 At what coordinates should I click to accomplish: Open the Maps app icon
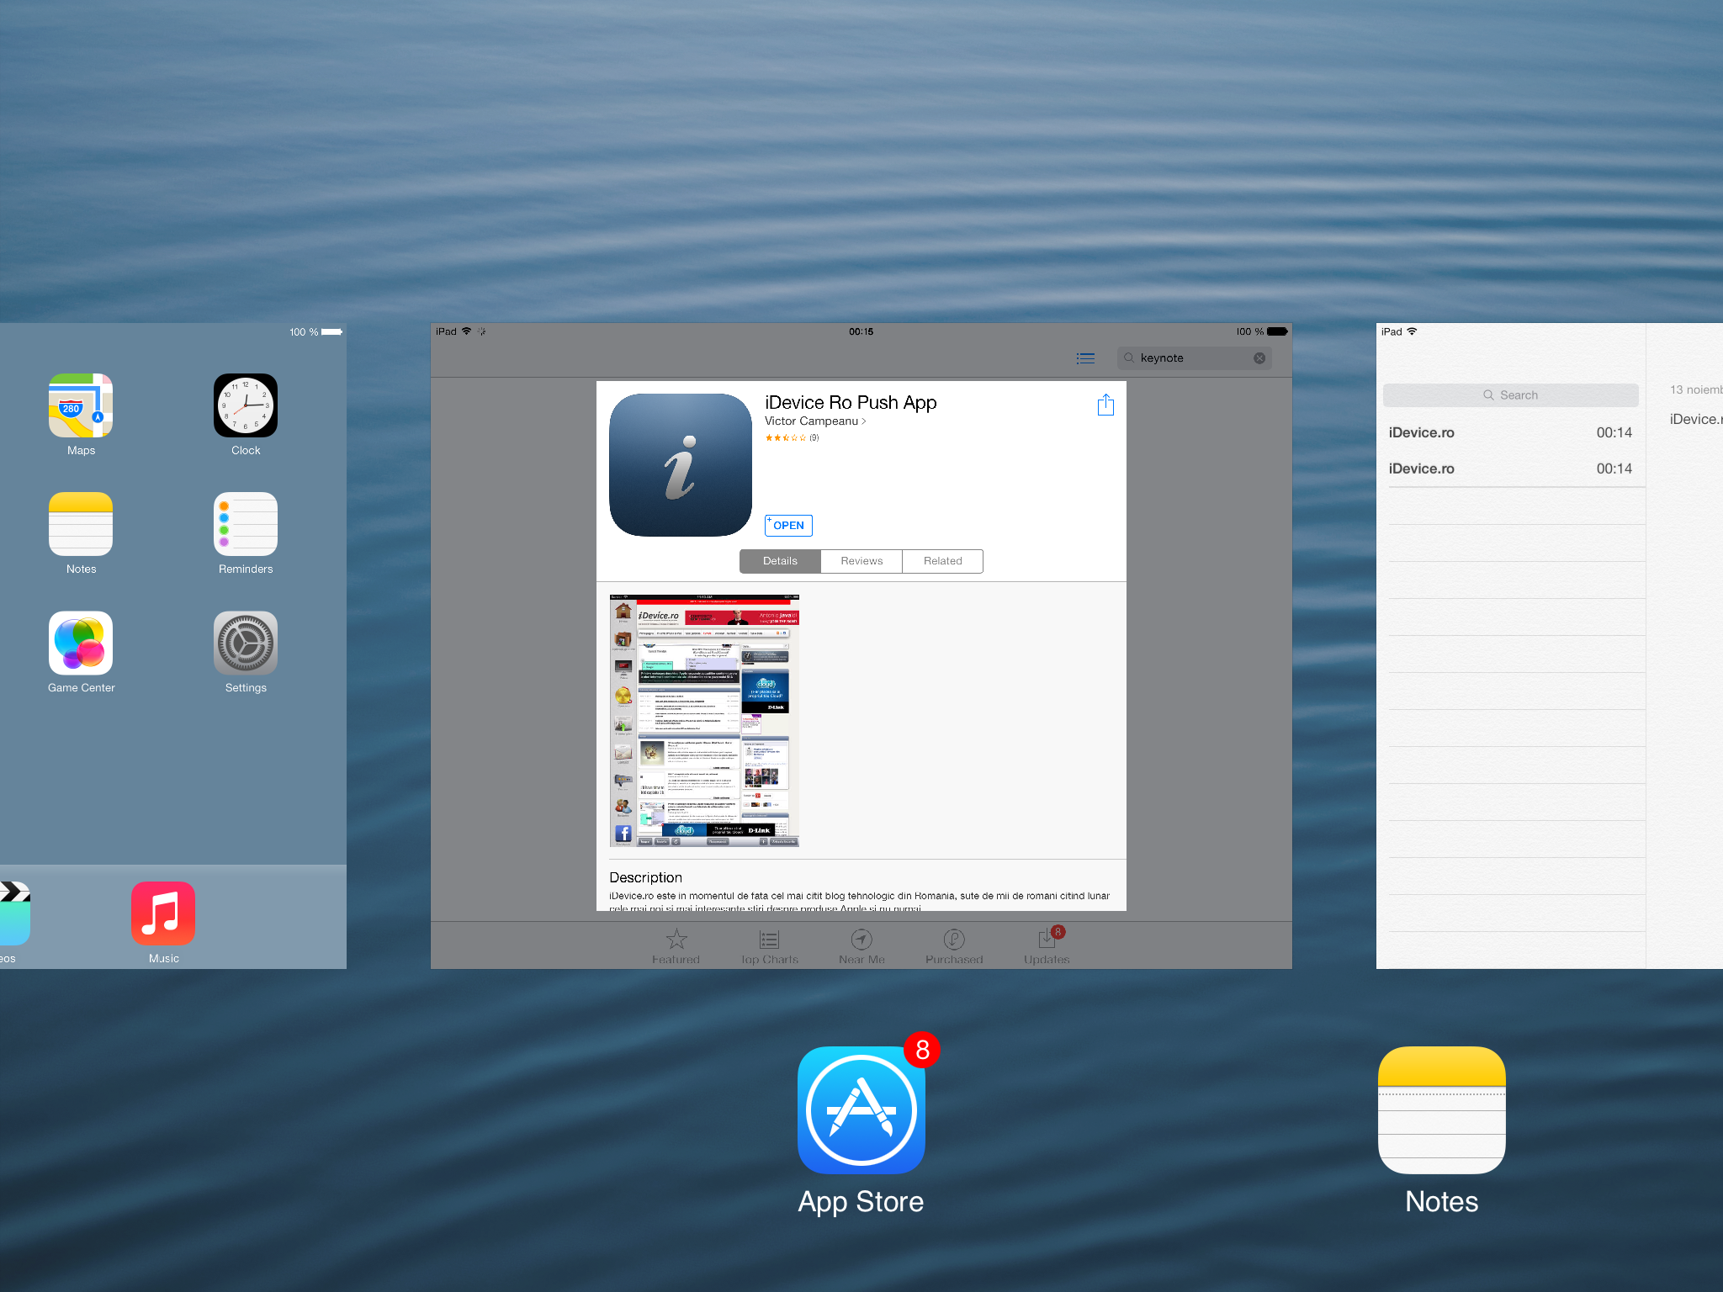click(81, 405)
